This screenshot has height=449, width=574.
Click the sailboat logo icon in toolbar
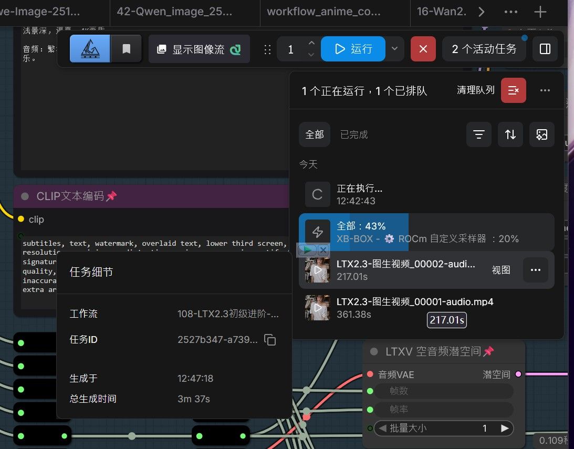click(x=90, y=49)
